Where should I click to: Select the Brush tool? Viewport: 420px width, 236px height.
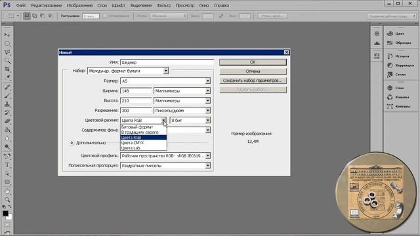pos(7,96)
